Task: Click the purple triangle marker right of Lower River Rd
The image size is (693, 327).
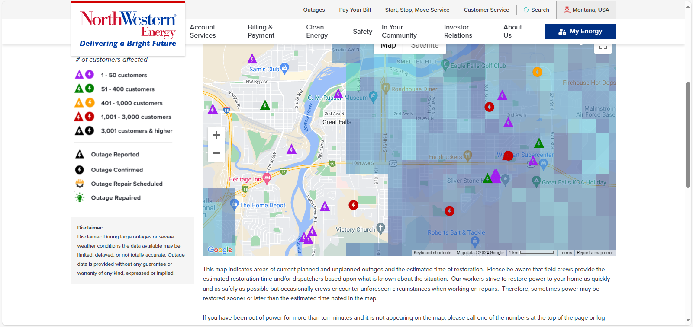Action: [x=325, y=206]
